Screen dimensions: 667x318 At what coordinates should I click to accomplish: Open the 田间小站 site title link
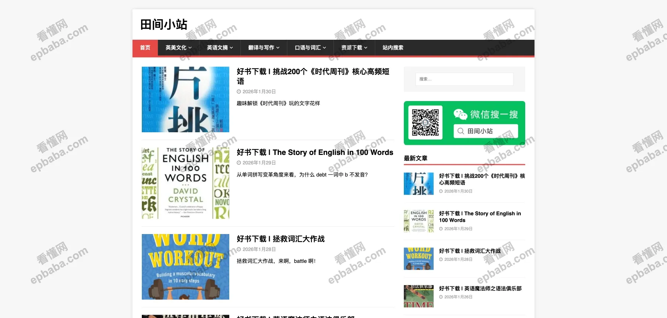point(164,25)
